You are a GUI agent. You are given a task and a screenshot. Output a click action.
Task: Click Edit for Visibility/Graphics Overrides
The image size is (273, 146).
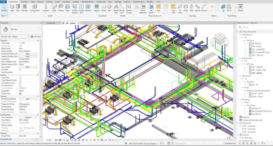(28, 54)
